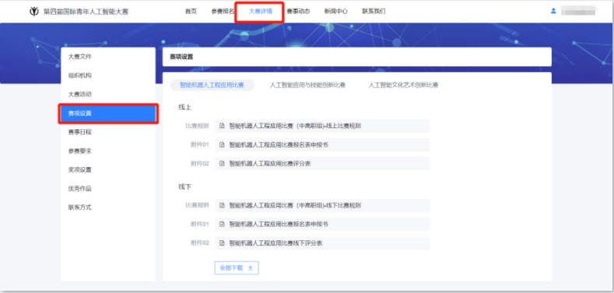Image resolution: width=614 pixels, height=293 pixels.
Task: Click 附件01 label under 线上
Action: [200, 145]
